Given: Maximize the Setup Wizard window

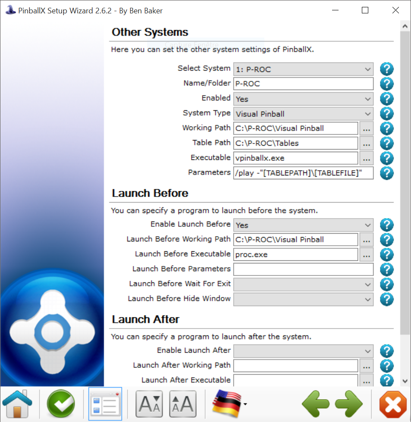Looking at the screenshot, I should point(365,10).
